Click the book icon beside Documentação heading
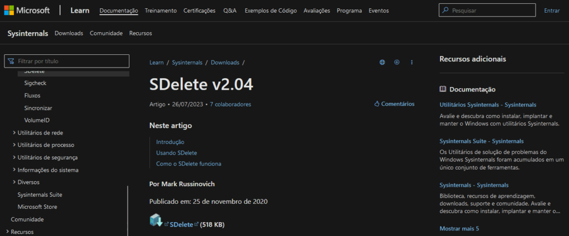 click(442, 89)
